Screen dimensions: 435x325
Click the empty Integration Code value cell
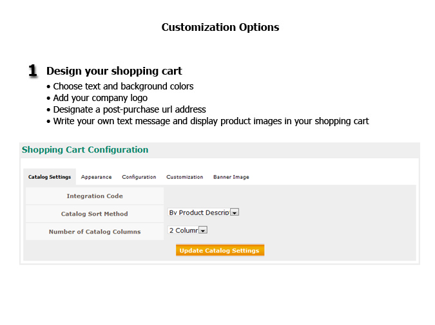point(289,196)
